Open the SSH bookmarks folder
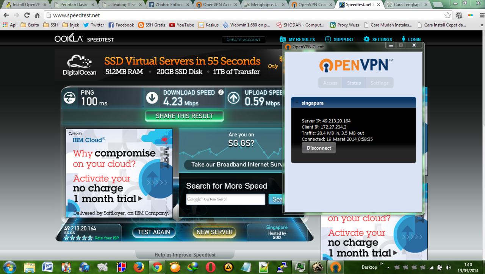The image size is (485, 274). click(x=51, y=25)
